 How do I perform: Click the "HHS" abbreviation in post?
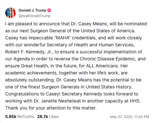point(135,101)
